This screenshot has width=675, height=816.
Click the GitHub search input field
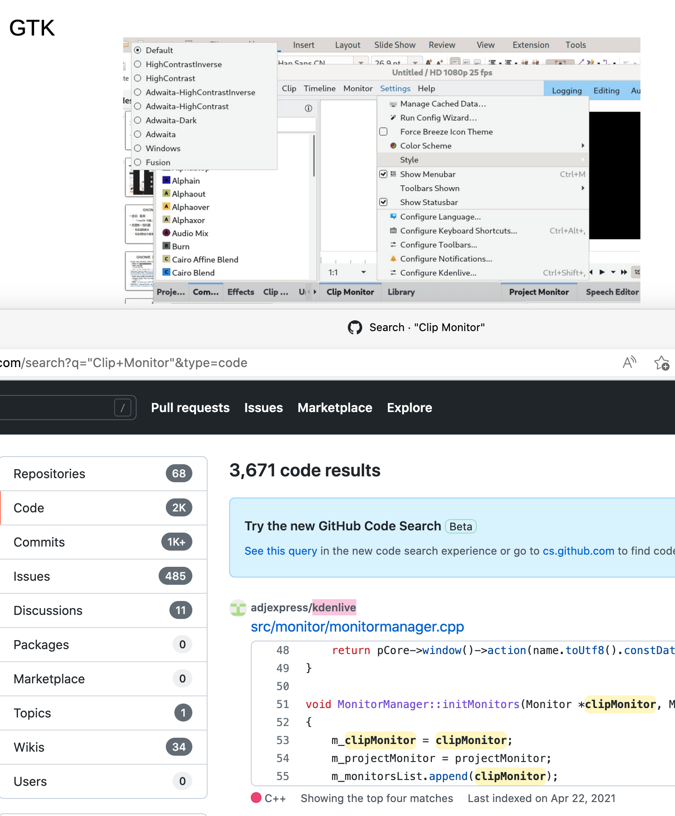click(x=67, y=408)
